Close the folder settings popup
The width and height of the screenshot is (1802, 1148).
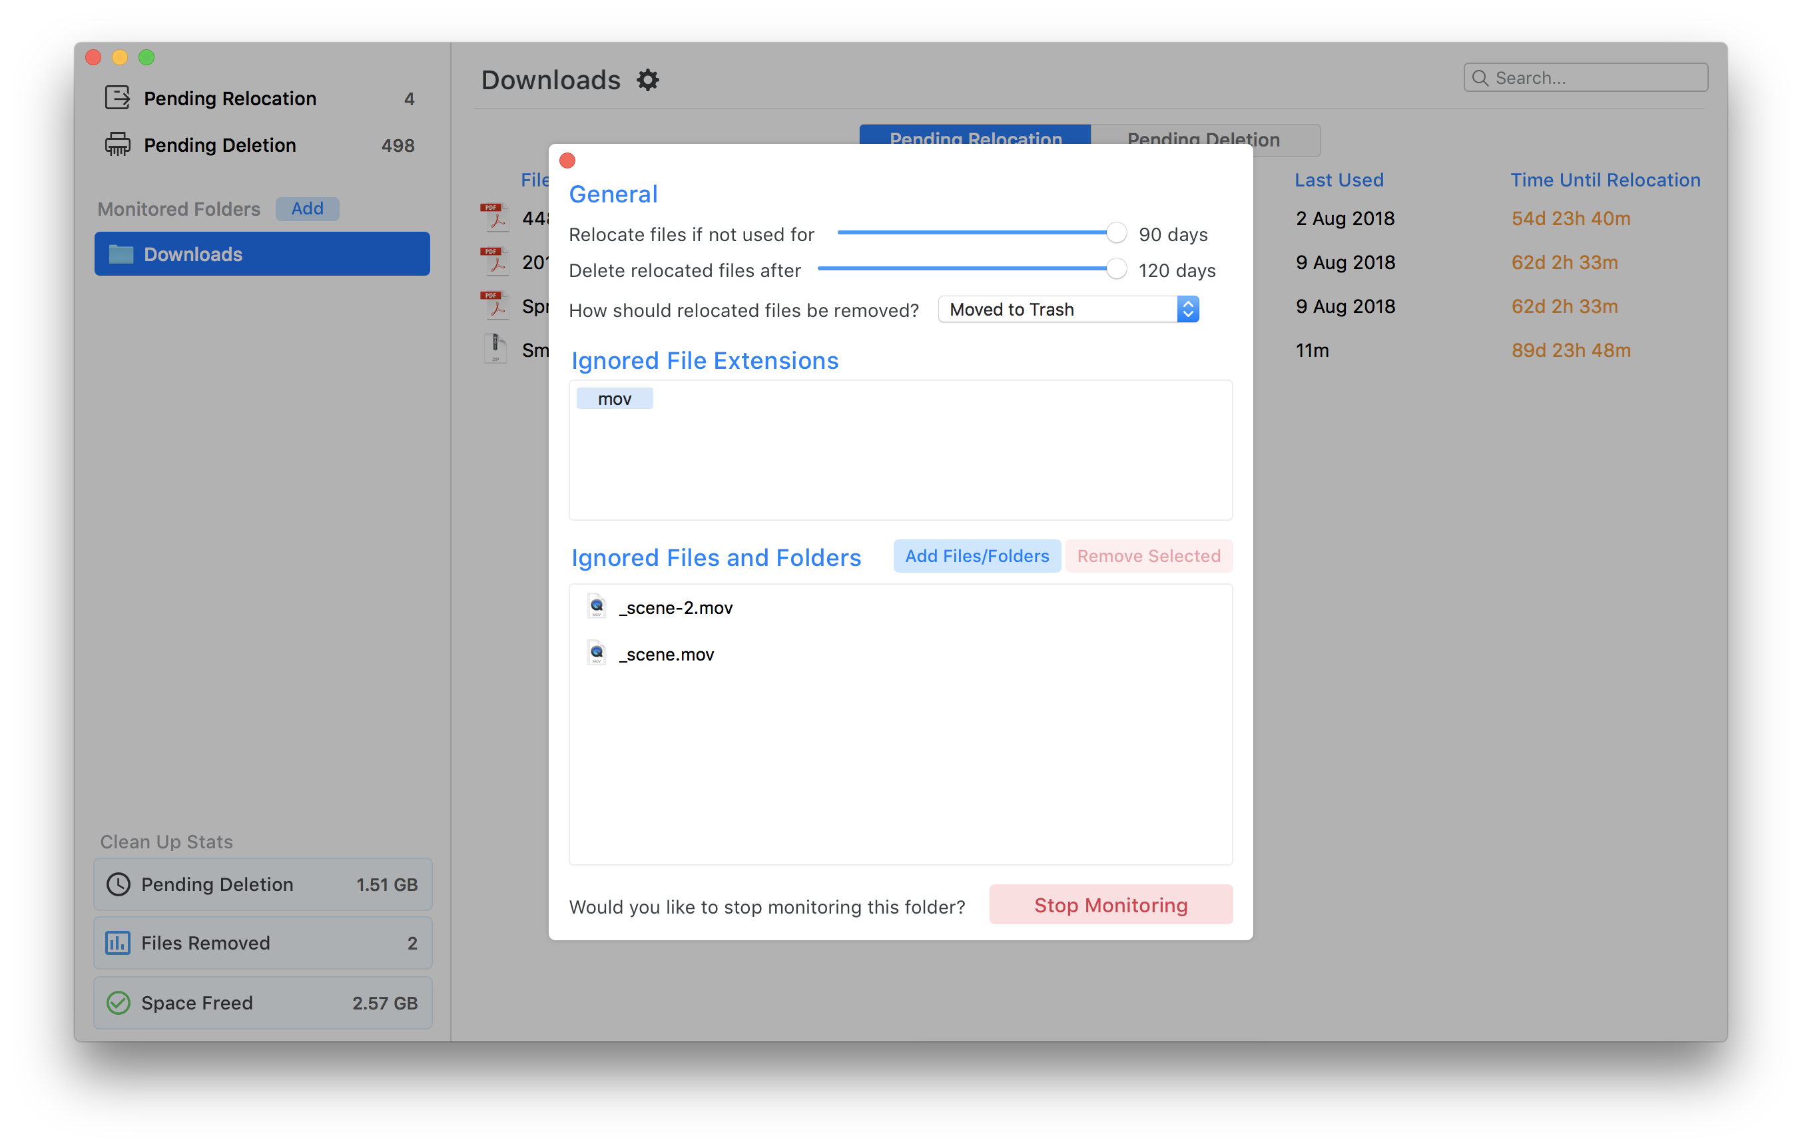click(567, 161)
